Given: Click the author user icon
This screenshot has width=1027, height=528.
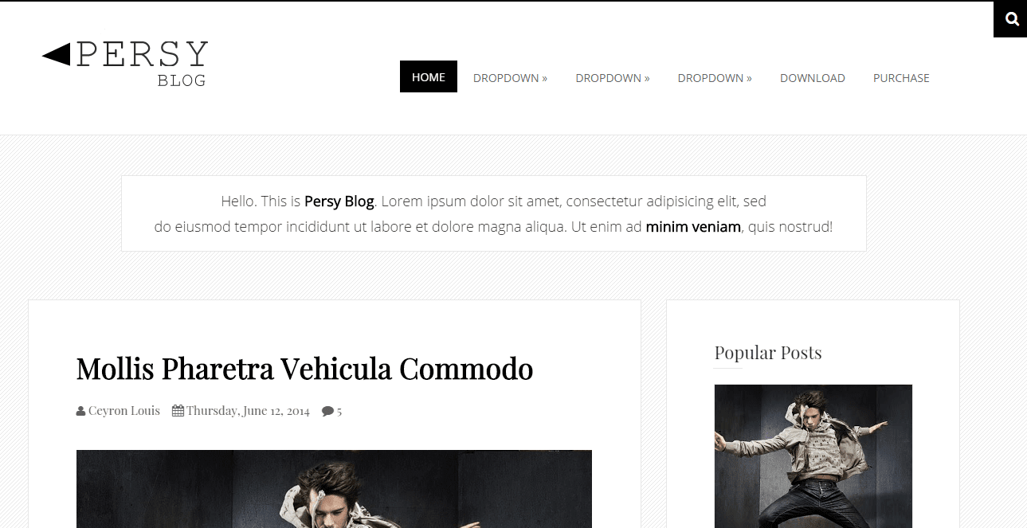Looking at the screenshot, I should (80, 412).
